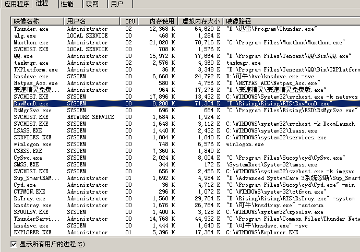Sort by 映像名称 column header

(37, 21)
